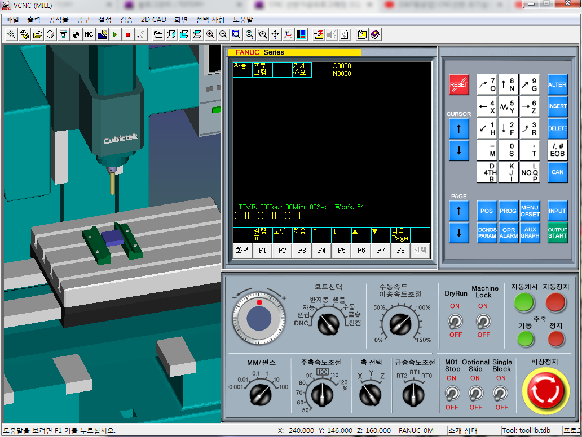The height and width of the screenshot is (437, 582).
Task: Click the pan move arrows icon
Action: coord(275,34)
